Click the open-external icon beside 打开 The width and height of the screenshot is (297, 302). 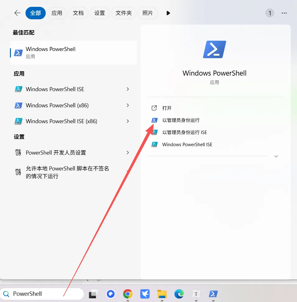click(154, 108)
